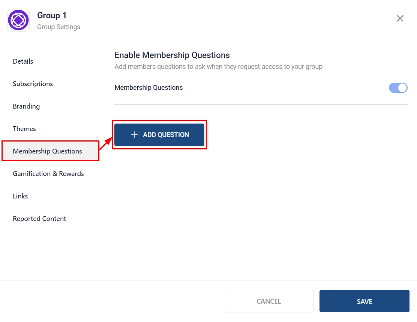The image size is (417, 322).
Task: Click the CANCEL button
Action: point(268,301)
